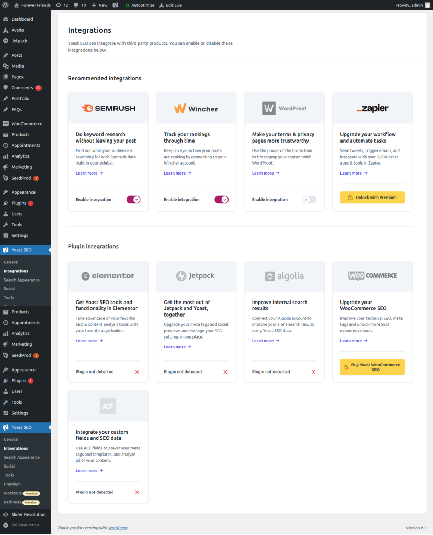Click the Elementor logo
433x535 pixels.
click(x=108, y=276)
